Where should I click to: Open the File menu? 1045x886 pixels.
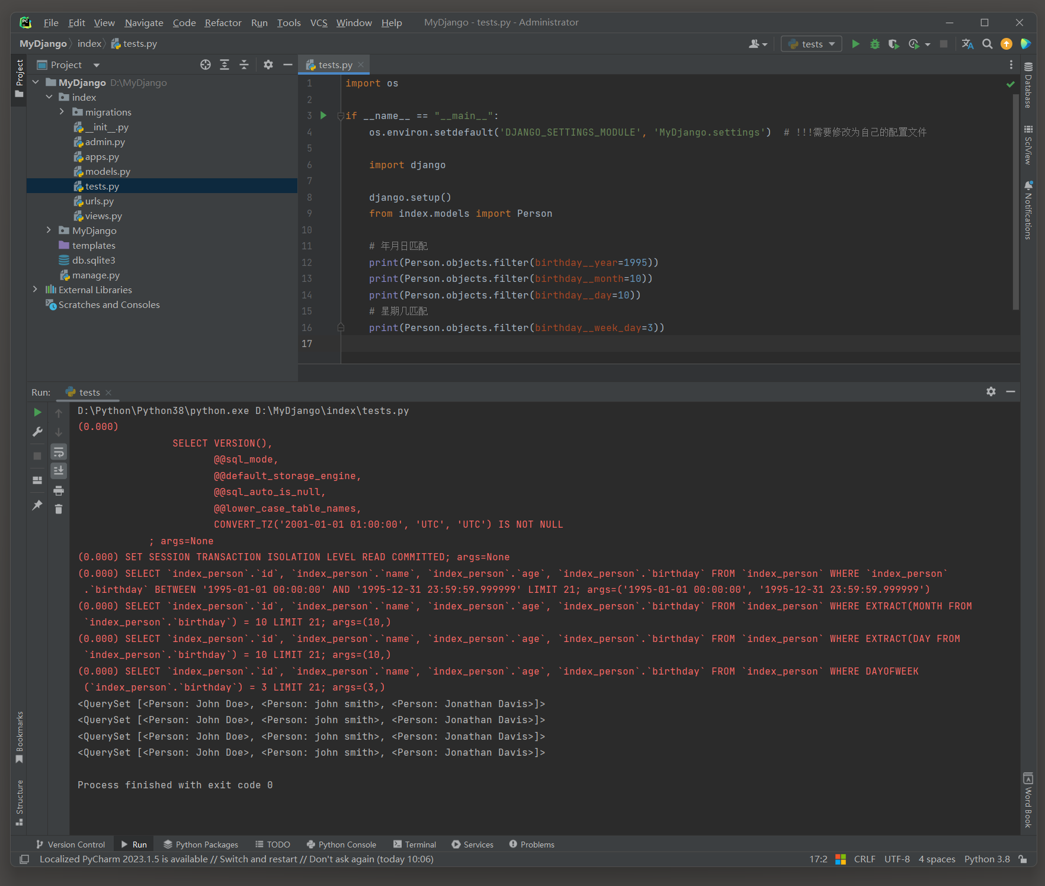point(51,23)
